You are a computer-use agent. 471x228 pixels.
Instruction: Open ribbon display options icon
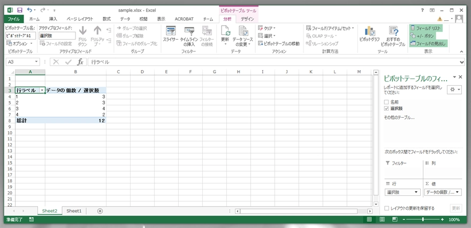(x=432, y=10)
